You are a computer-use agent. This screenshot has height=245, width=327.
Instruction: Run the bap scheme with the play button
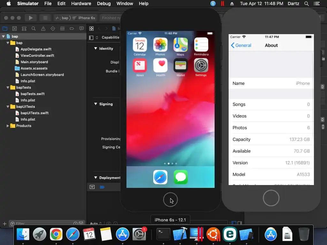[x=31, y=18]
